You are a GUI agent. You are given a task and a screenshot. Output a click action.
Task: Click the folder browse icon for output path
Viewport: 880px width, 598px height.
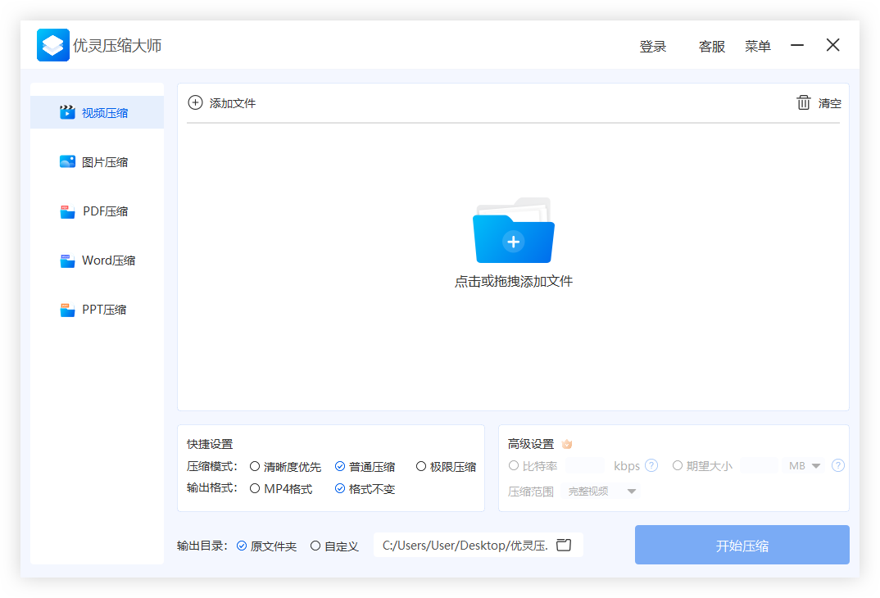coord(564,545)
